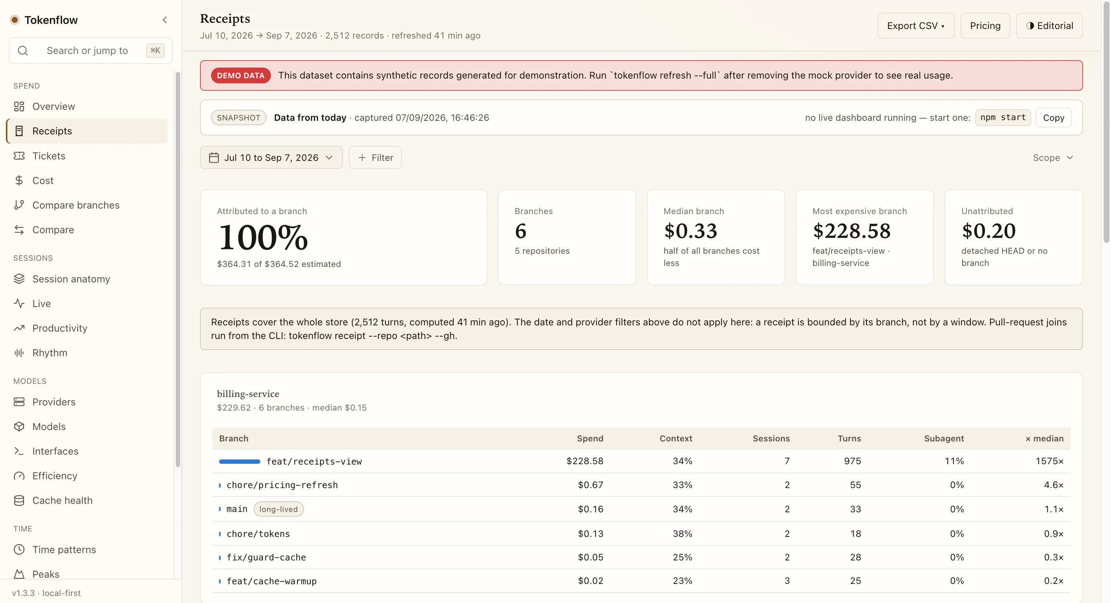Viewport: 1111px width, 603px height.
Task: Open the Efficiency gauge icon
Action: click(19, 476)
